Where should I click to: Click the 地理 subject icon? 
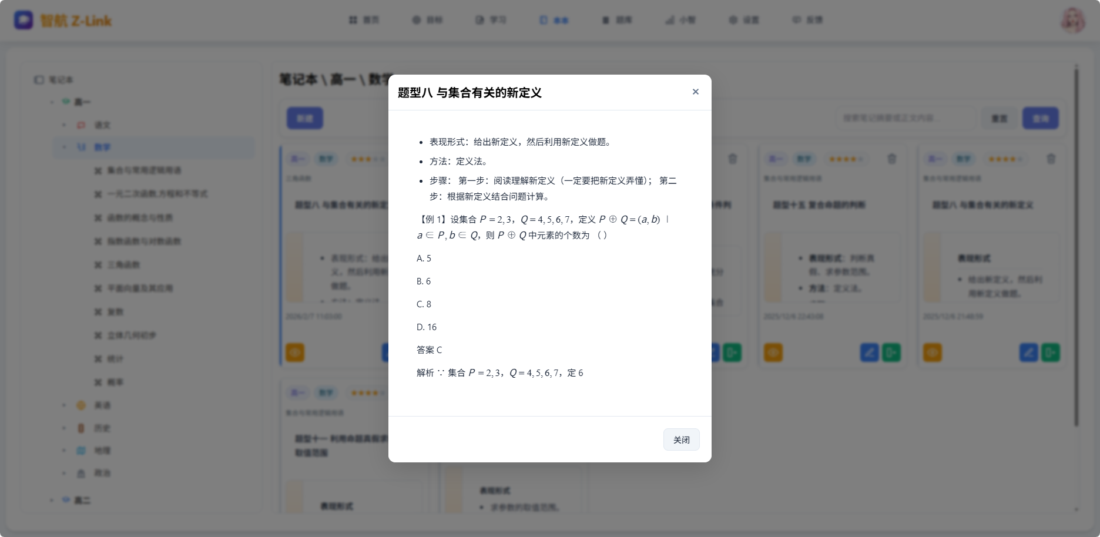[81, 451]
